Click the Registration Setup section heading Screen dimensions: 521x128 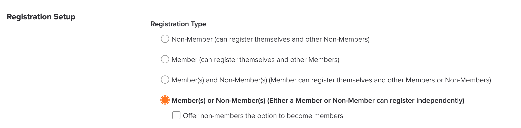pos(41,17)
